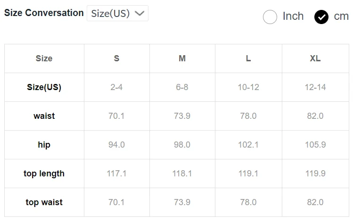The image size is (353, 224).
Task: Click the top waist row label
Action: (x=44, y=202)
